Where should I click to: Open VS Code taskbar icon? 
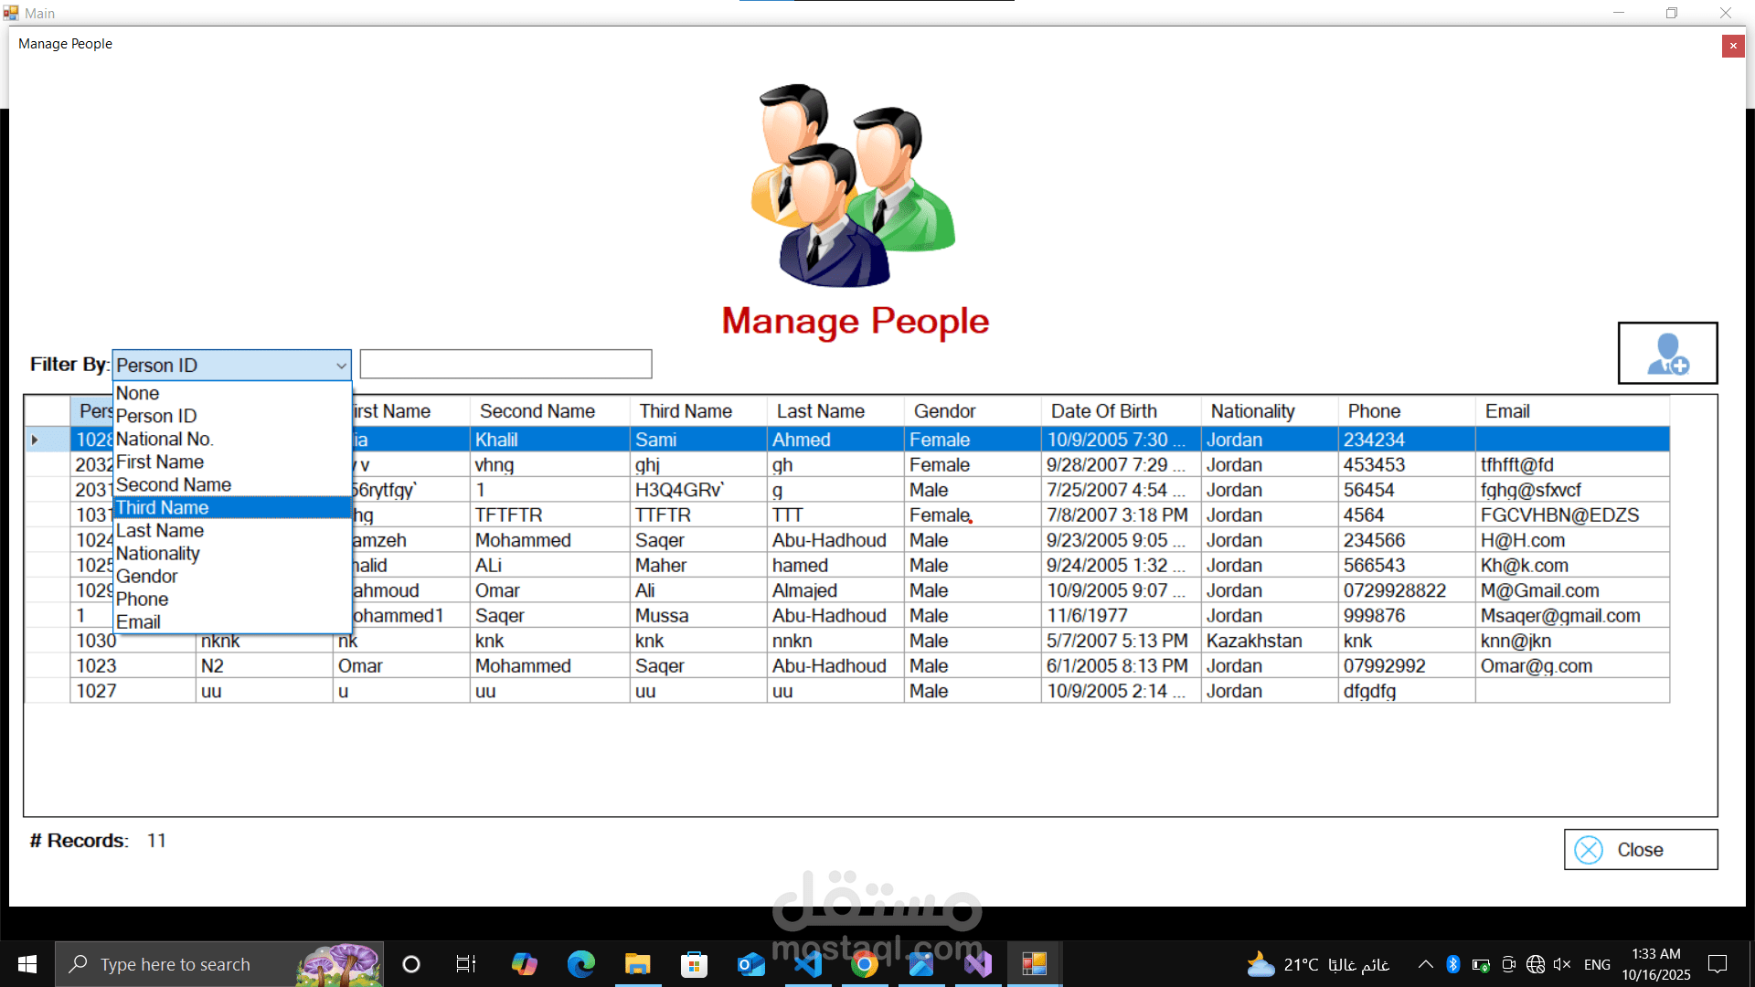click(x=807, y=964)
